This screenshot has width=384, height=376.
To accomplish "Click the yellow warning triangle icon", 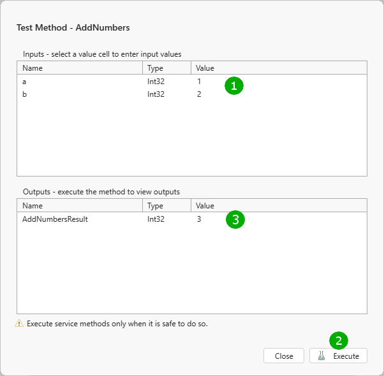I will click(x=19, y=324).
